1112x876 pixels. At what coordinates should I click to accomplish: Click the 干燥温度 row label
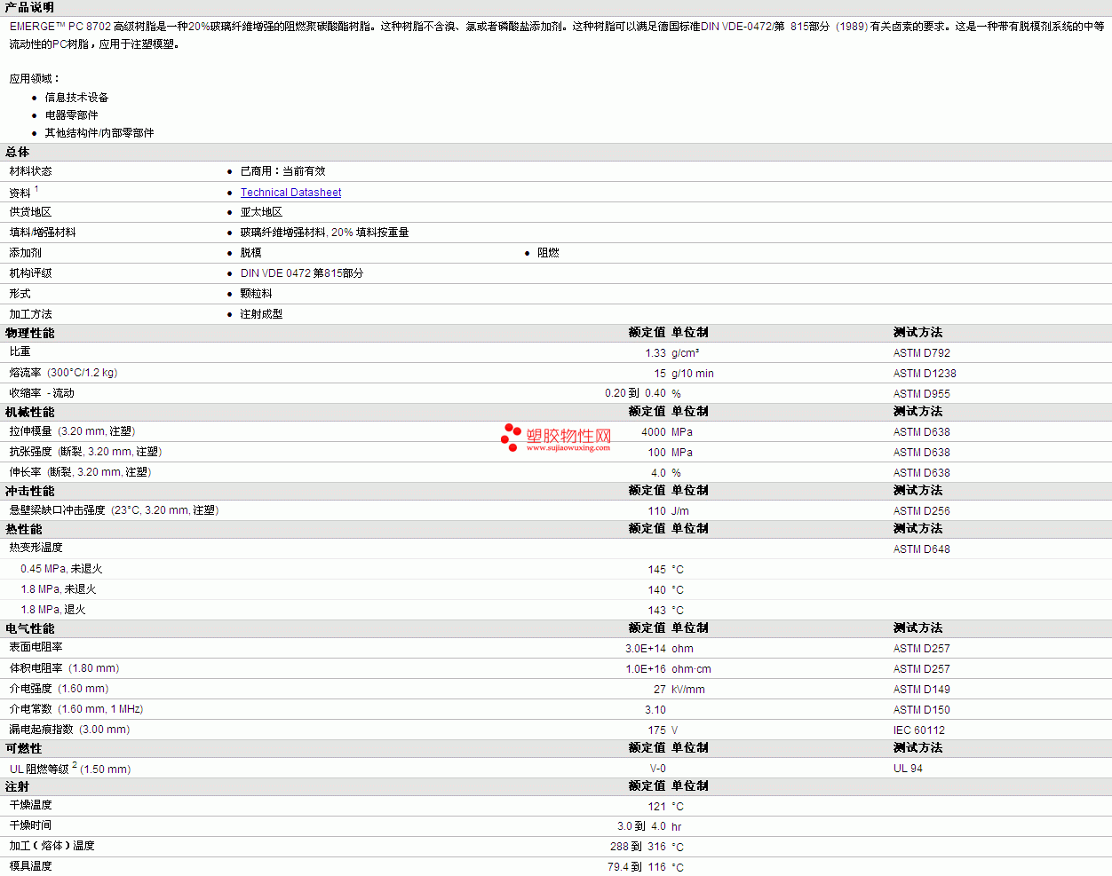click(30, 805)
